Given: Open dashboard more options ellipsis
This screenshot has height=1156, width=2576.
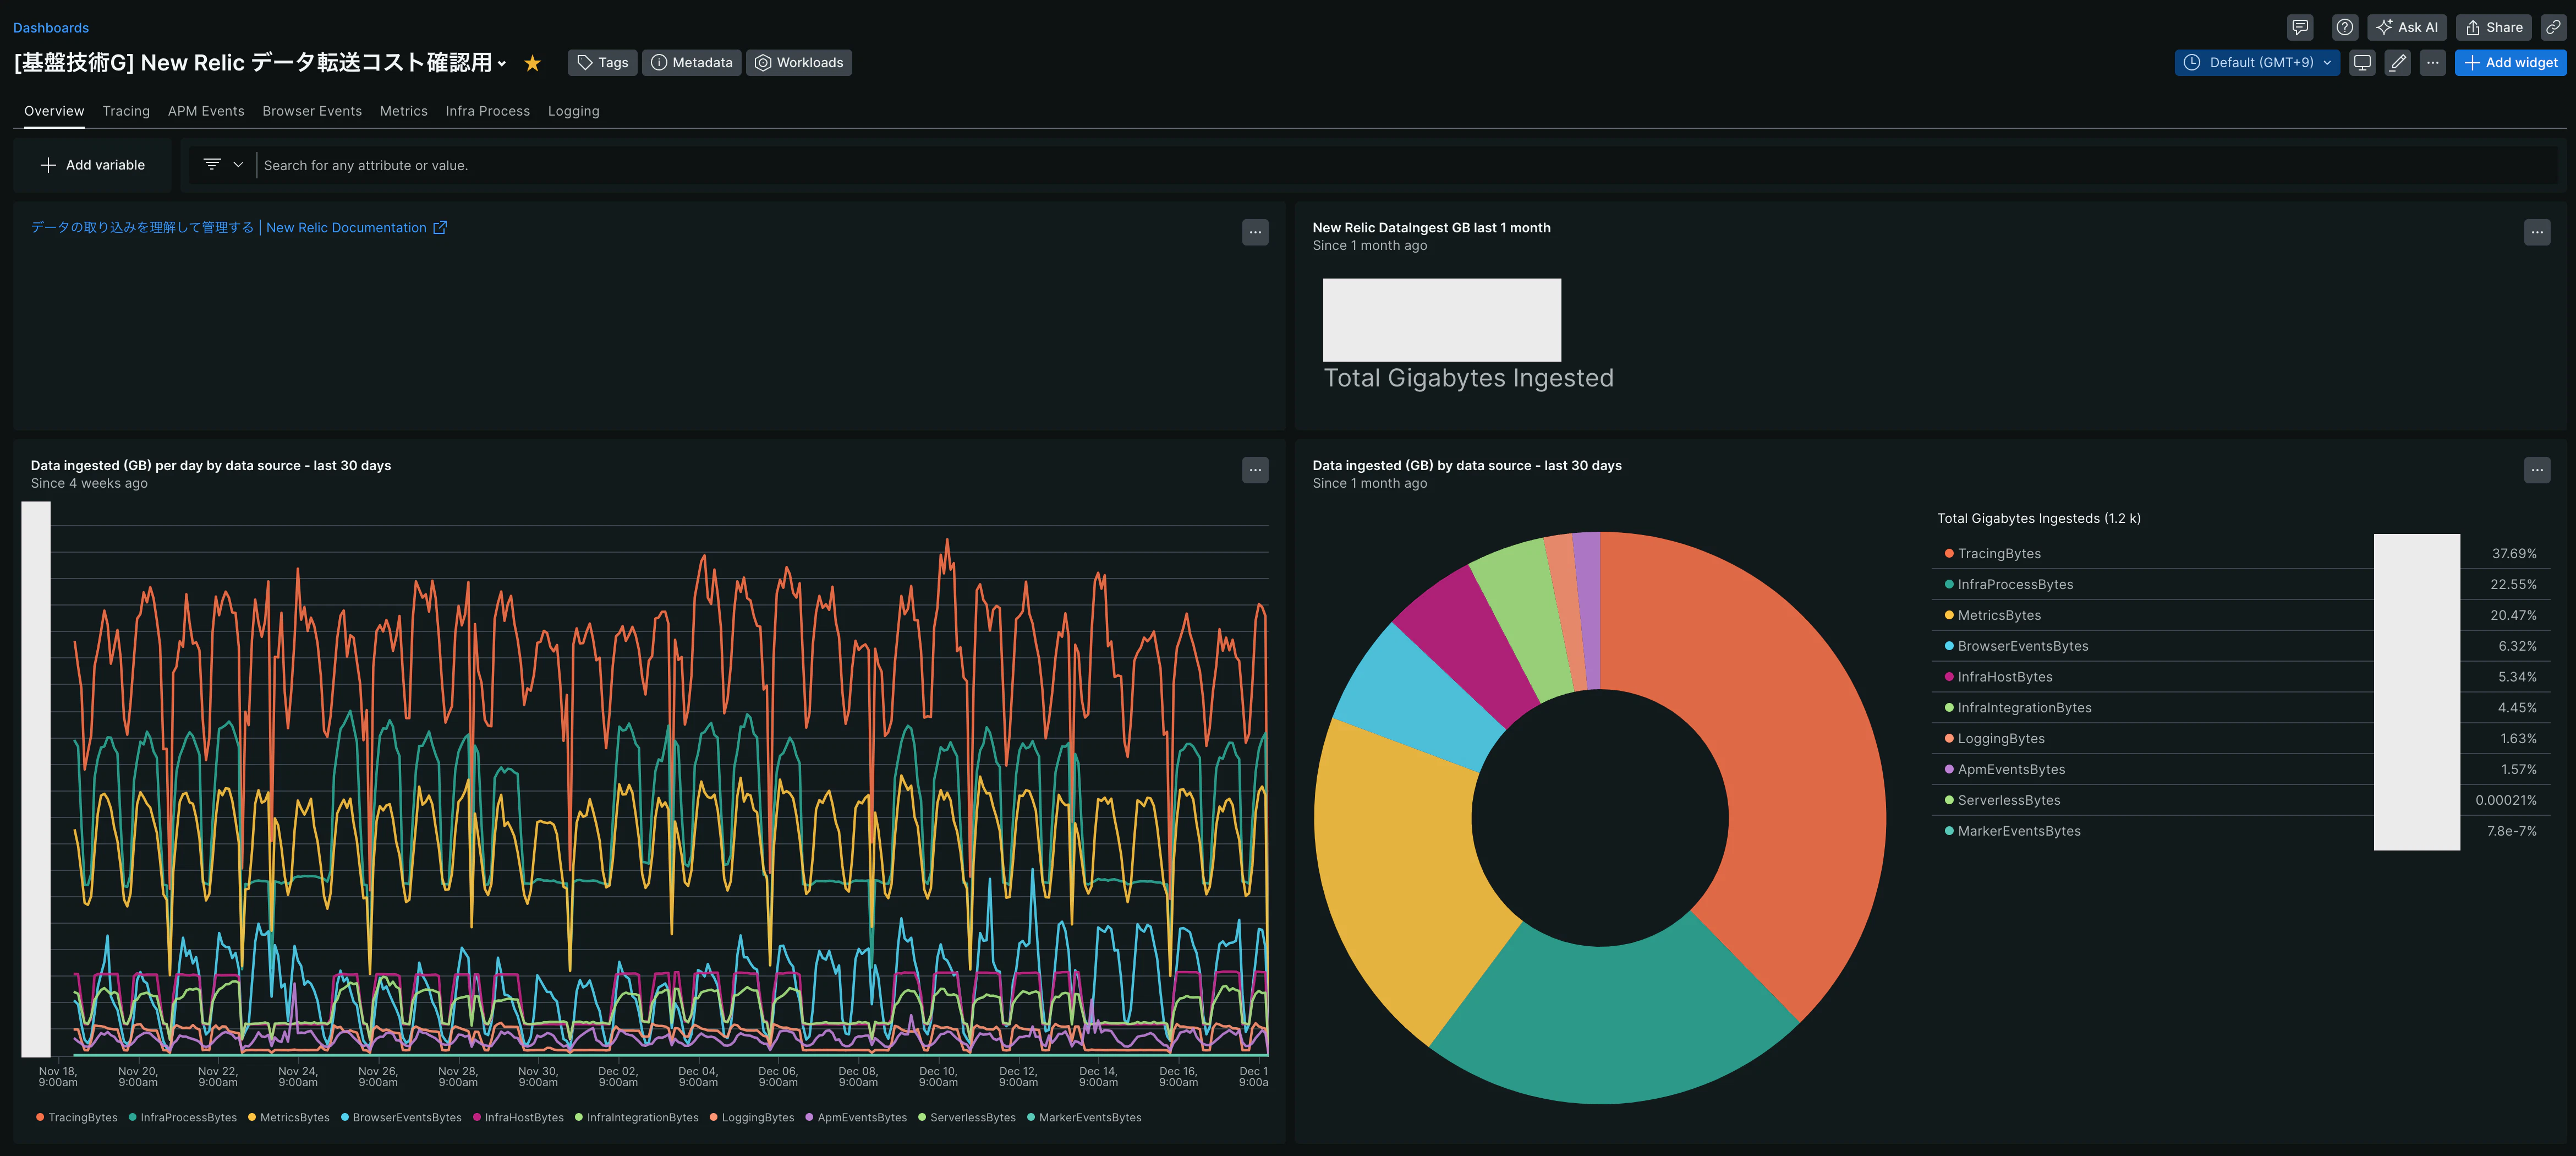Looking at the screenshot, I should 2432,62.
